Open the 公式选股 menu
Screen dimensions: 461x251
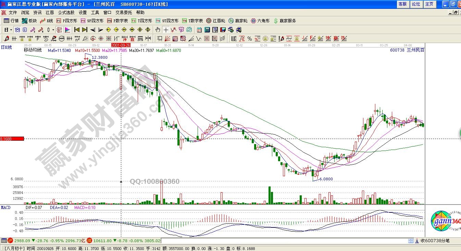(x=66, y=12)
